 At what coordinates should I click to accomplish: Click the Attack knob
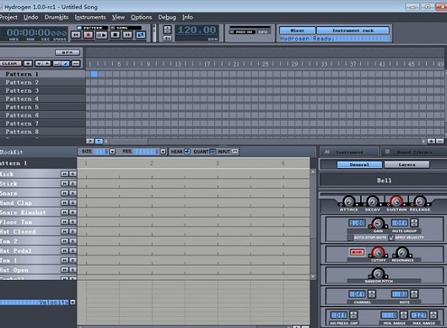[x=348, y=202]
